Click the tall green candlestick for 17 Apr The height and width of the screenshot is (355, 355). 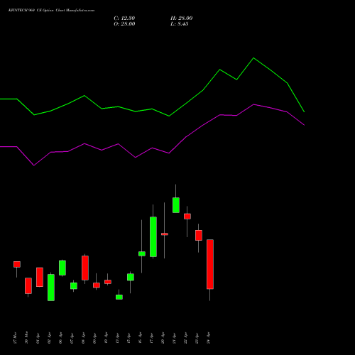tap(153, 236)
